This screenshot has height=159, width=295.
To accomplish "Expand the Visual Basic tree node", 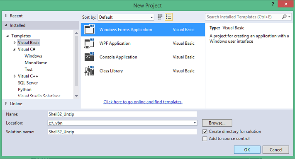I will point(15,43).
